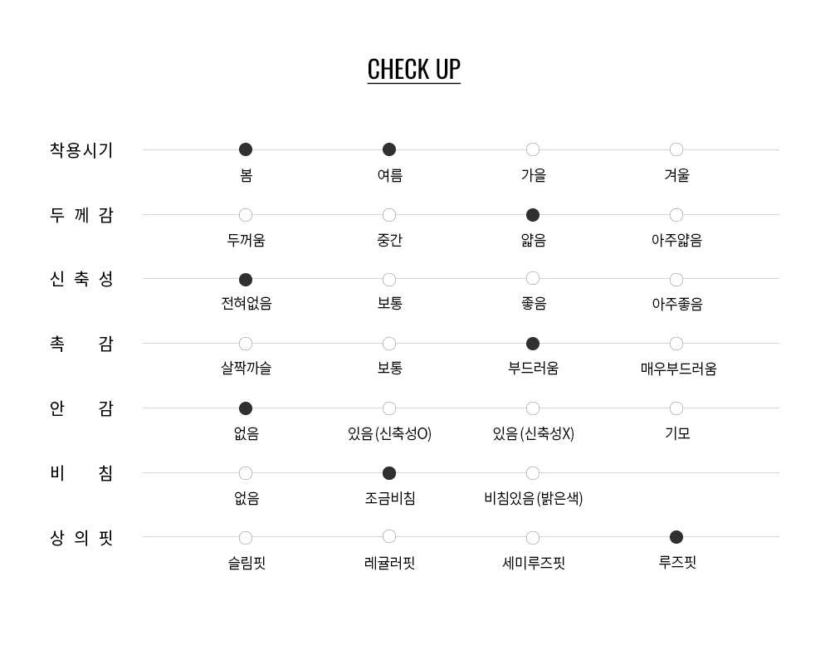
Task: Choose 비침있음 (밝은색) circle
Action: pos(533,473)
